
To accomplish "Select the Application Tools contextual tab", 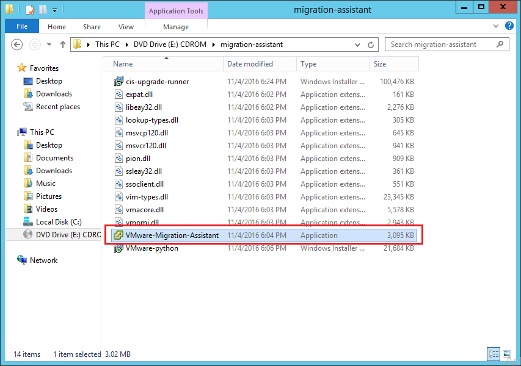I will [176, 11].
